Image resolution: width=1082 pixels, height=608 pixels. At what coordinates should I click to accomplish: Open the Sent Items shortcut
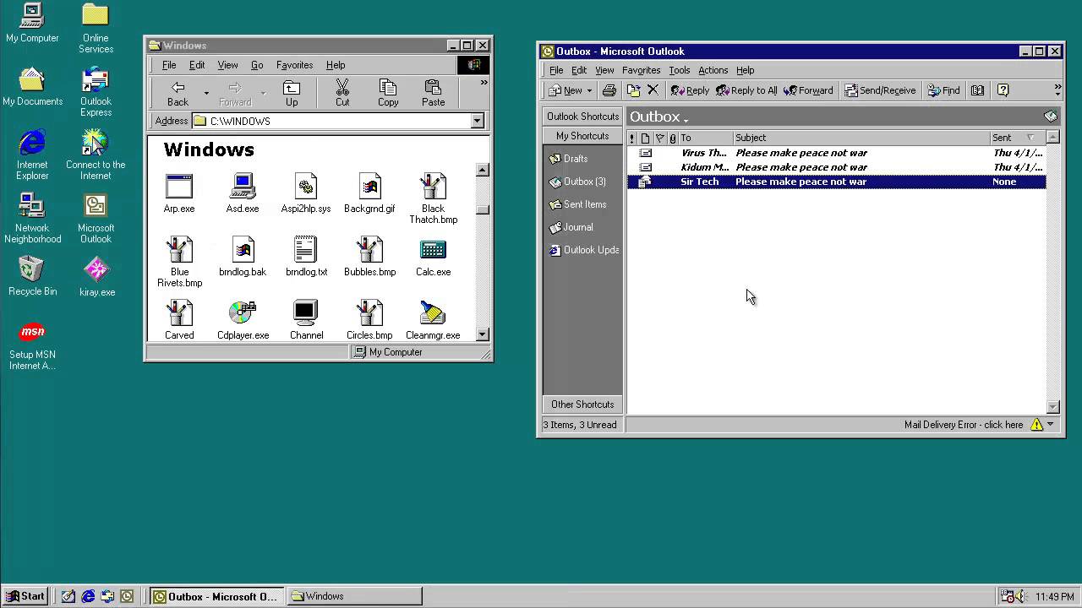click(x=577, y=204)
